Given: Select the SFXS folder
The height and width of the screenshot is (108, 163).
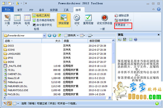Looking at the screenshot, I should point(8,58).
